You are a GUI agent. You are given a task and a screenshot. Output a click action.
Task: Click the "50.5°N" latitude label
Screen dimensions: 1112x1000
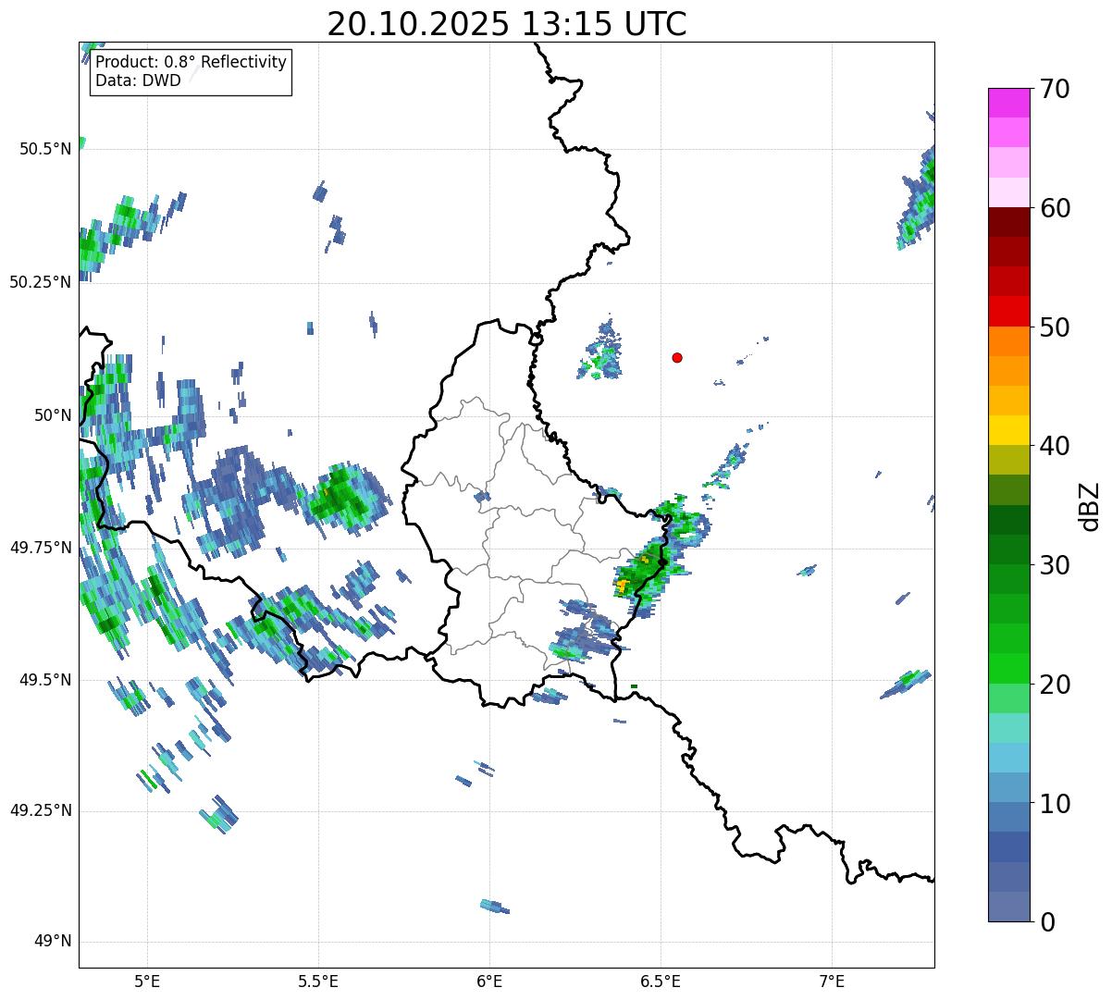45,149
